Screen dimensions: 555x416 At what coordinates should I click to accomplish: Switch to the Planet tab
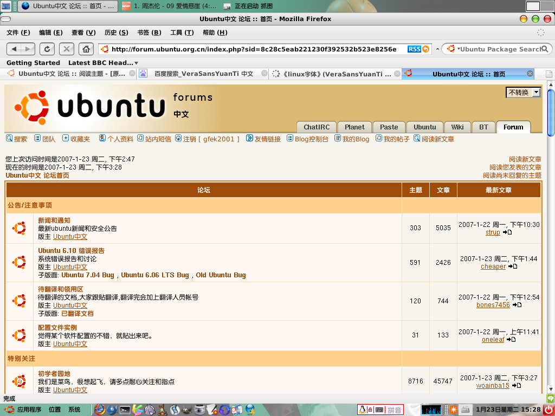pos(354,127)
